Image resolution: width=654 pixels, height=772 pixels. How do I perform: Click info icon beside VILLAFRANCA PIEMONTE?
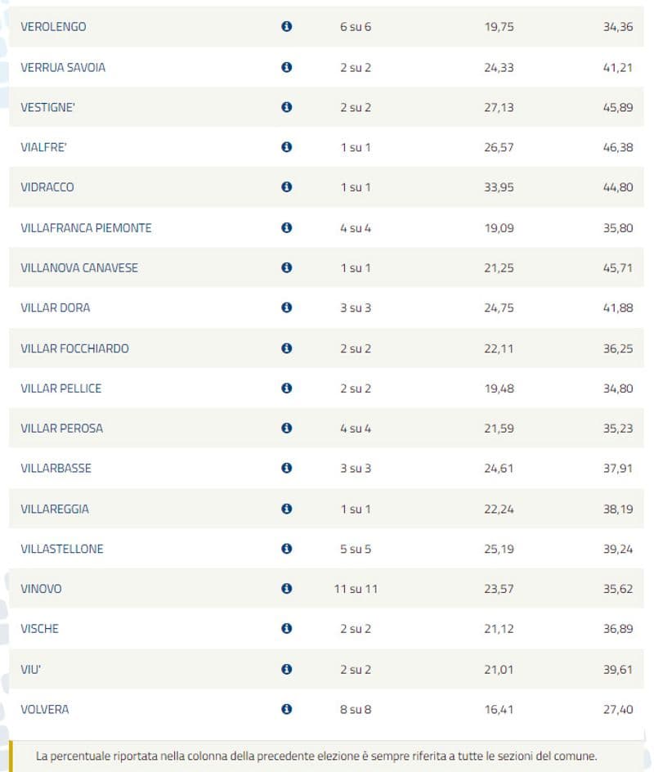tap(286, 227)
